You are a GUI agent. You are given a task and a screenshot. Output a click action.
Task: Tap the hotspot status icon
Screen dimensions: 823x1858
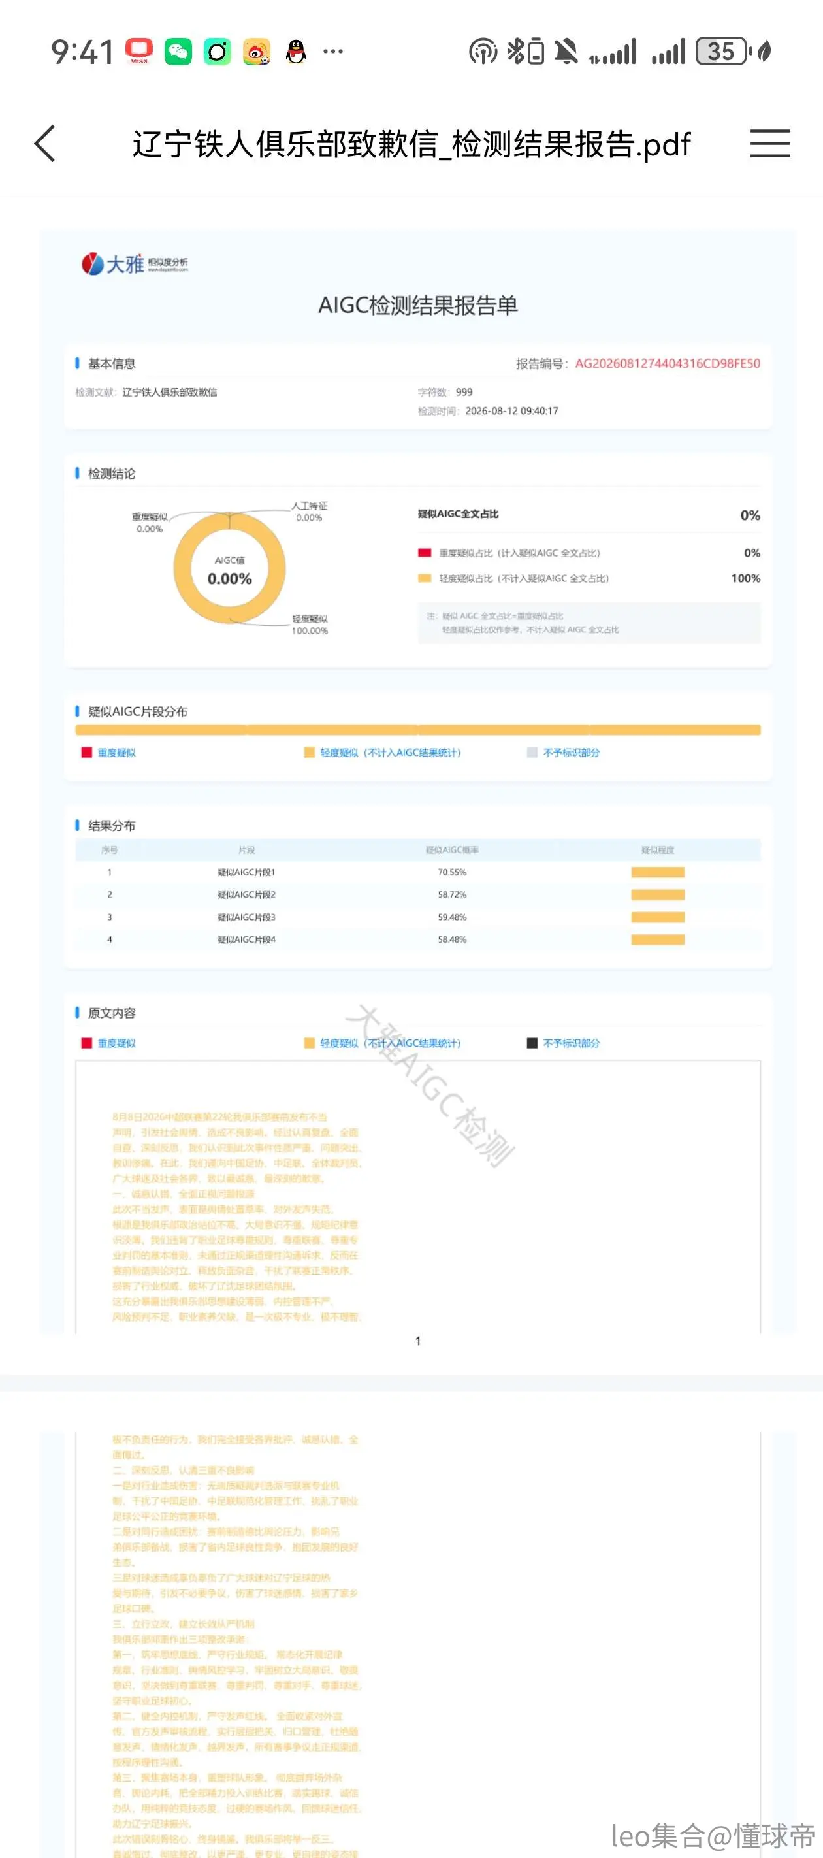click(483, 52)
